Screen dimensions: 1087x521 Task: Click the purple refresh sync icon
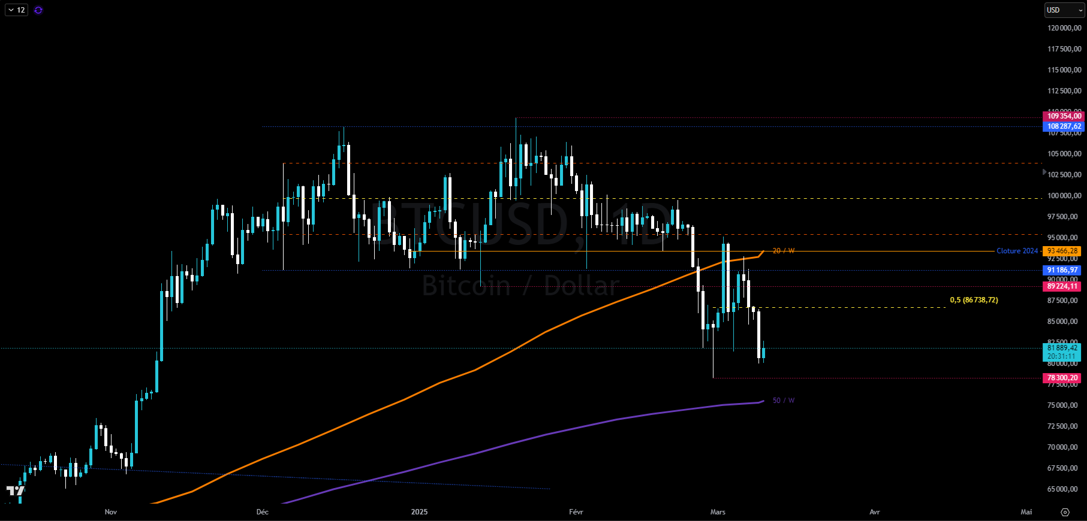(x=38, y=10)
